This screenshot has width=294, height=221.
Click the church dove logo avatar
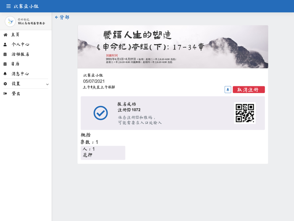[x=10, y=21]
